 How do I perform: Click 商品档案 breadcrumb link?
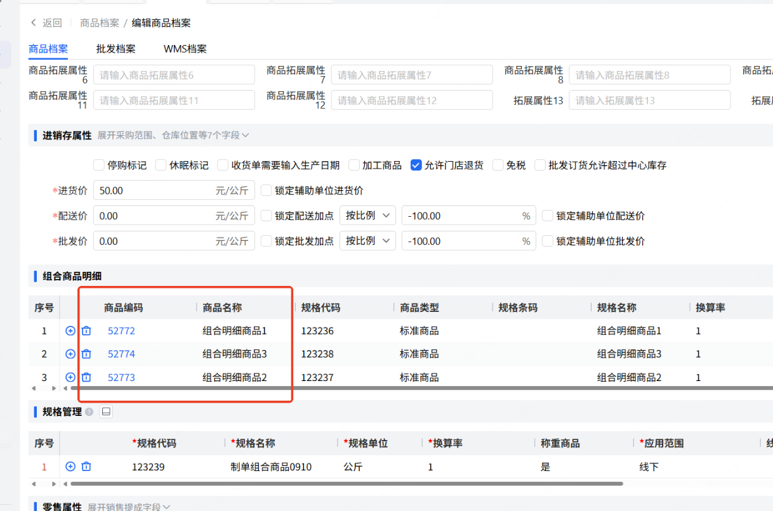(100, 23)
